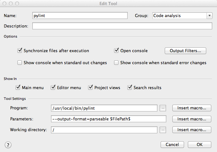Confirm the dialog with OK
Viewport: 217px width, 152px height.
(x=200, y=144)
